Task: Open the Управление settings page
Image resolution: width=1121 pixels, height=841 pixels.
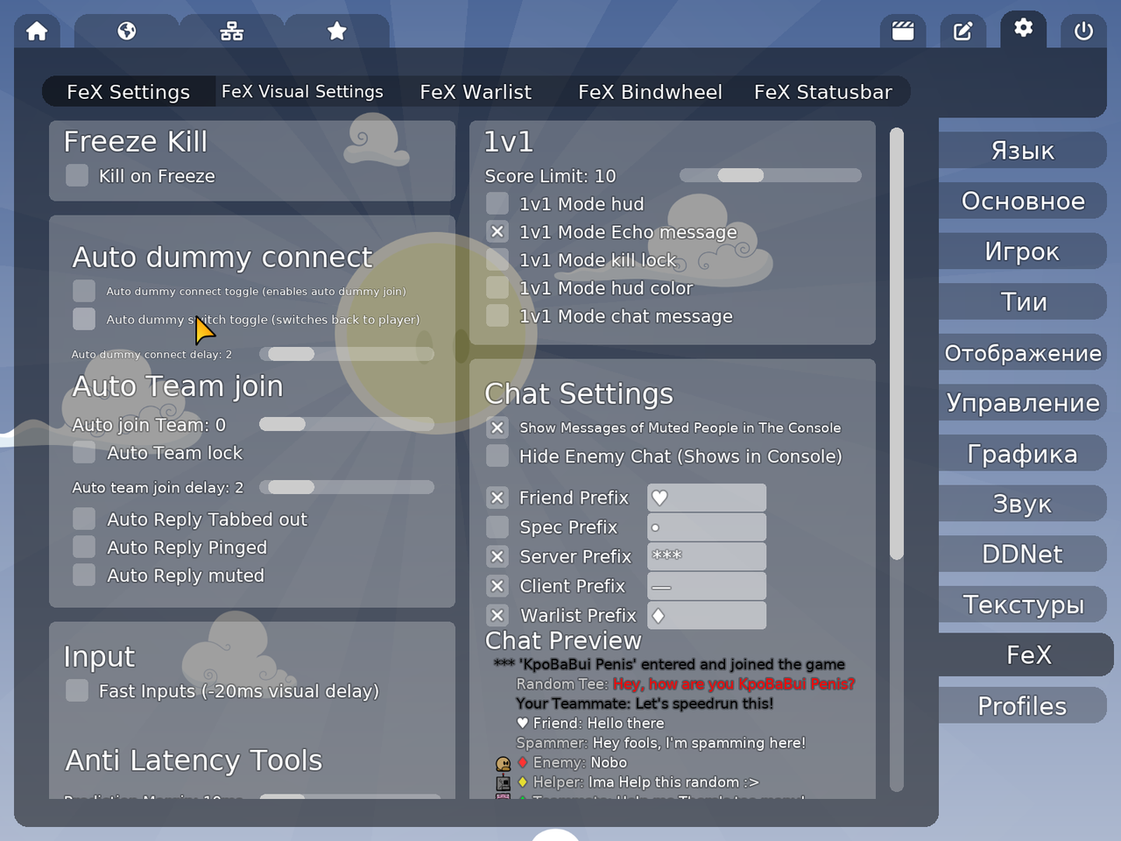Action: [1022, 402]
